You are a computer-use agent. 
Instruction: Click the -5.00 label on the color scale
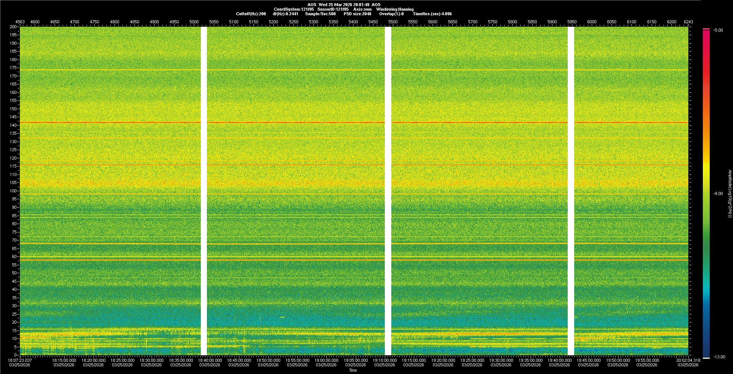pyautogui.click(x=718, y=31)
